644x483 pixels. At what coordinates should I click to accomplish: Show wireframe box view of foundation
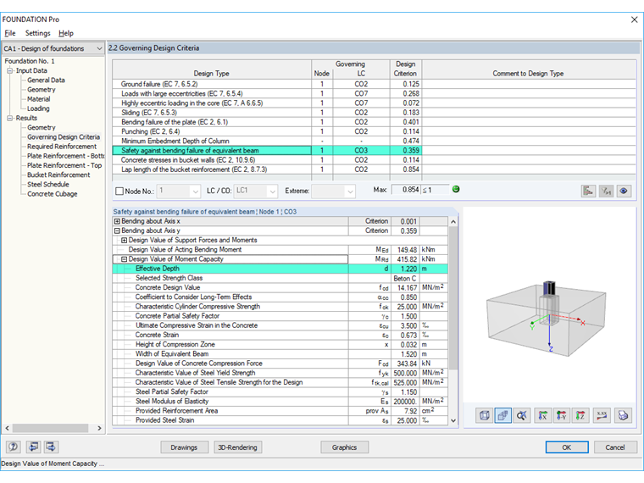(484, 416)
